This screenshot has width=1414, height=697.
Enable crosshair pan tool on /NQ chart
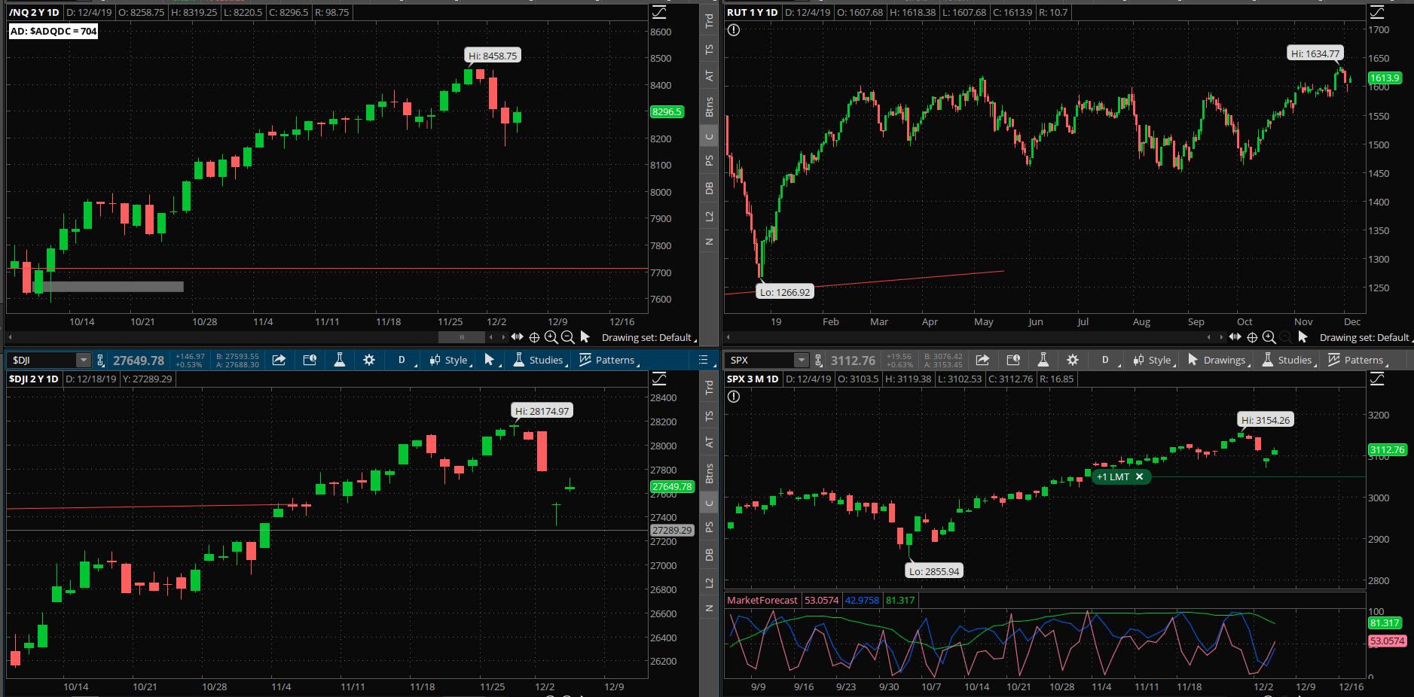(534, 337)
